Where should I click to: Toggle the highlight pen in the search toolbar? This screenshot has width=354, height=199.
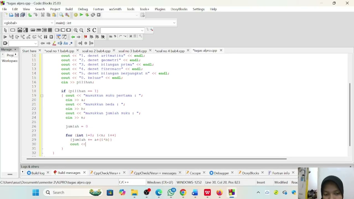coord(54,43)
